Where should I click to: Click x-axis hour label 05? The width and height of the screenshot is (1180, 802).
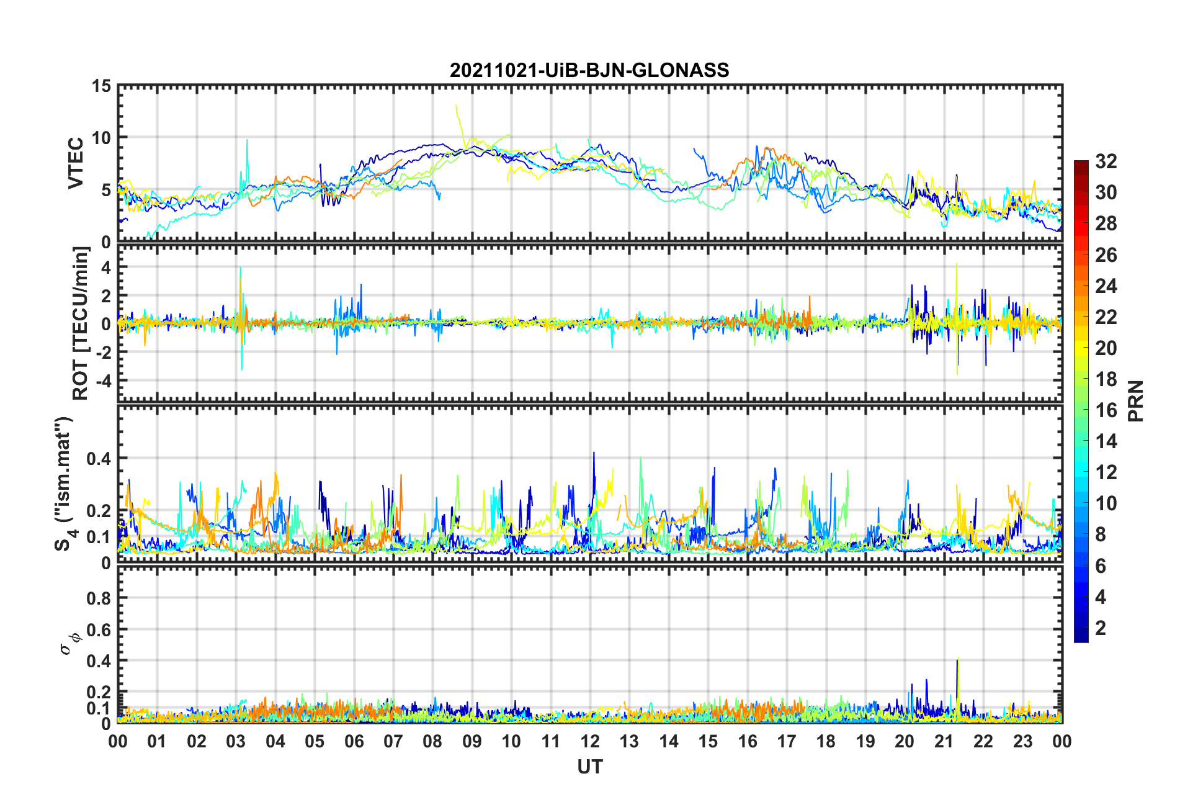(315, 741)
